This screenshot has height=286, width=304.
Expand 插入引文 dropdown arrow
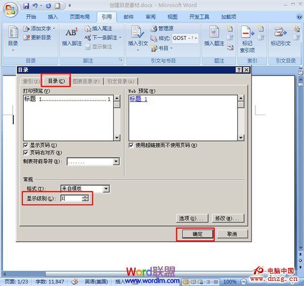138,50
